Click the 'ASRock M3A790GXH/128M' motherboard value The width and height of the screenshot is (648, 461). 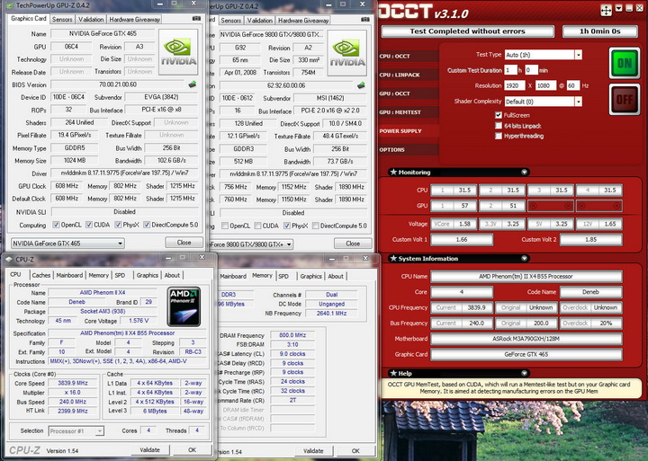526,339
